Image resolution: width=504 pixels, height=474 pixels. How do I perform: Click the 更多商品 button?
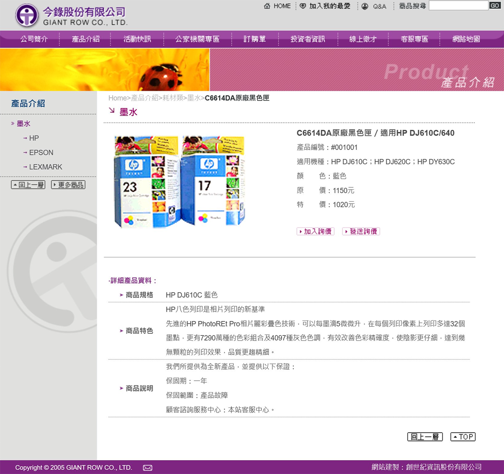(68, 185)
